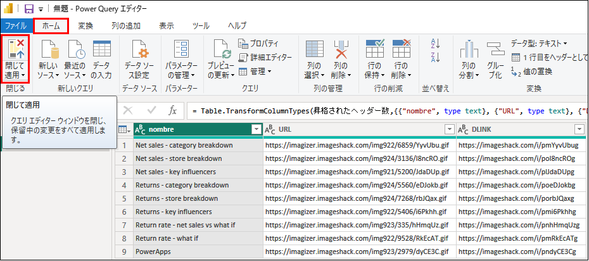Select DLINK cell ending pmi6Pkhhg

pyautogui.click(x=522, y=212)
